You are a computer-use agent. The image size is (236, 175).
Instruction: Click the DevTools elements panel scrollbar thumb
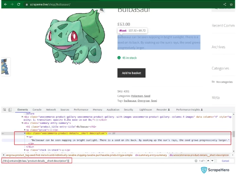[x=233, y=134]
